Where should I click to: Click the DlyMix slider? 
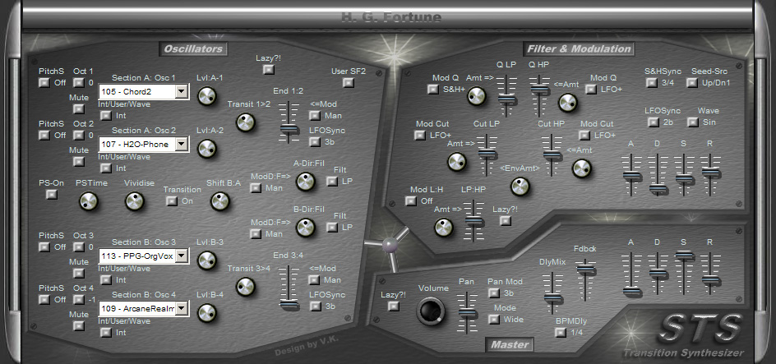552,293
